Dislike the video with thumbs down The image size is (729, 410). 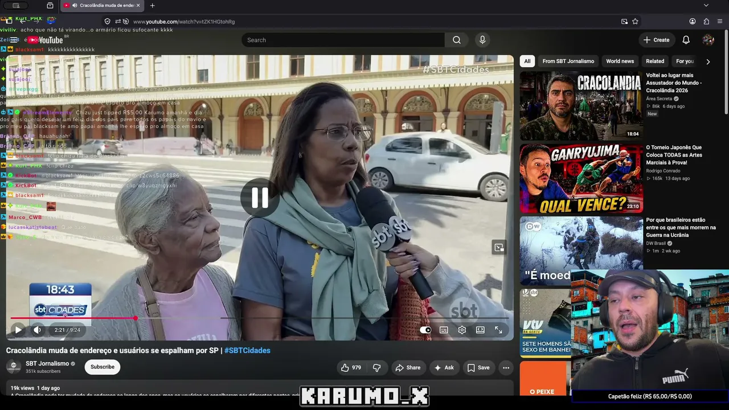point(376,368)
